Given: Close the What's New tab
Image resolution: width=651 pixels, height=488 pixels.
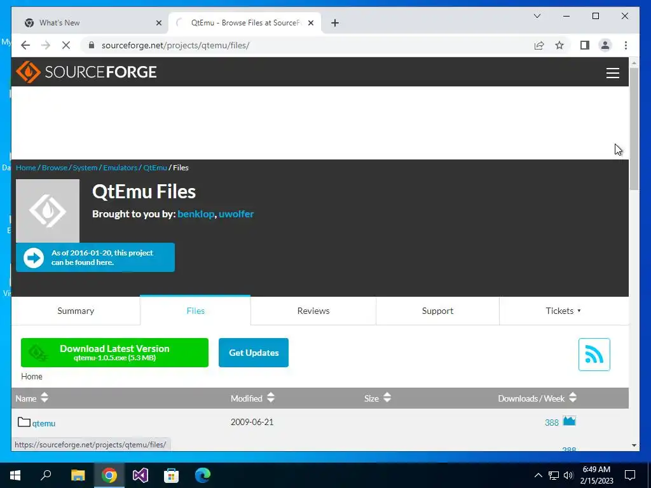Looking at the screenshot, I should (158, 23).
